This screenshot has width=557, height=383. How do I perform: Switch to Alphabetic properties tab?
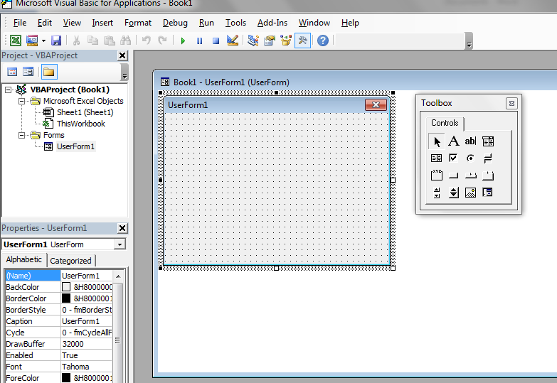[23, 259]
